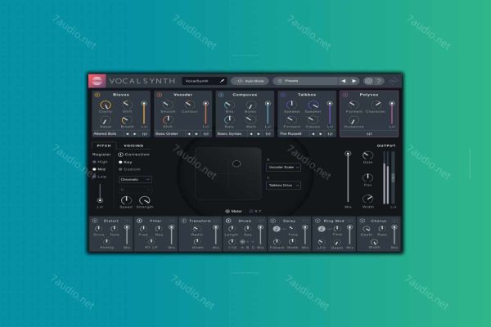Click the pitch Speed knob
The image size is (491, 327).
pyautogui.click(x=126, y=200)
